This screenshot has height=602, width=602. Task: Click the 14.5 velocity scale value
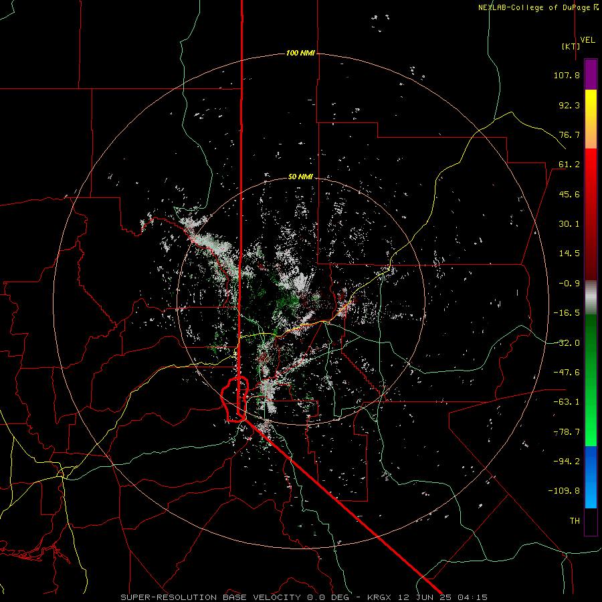[569, 254]
